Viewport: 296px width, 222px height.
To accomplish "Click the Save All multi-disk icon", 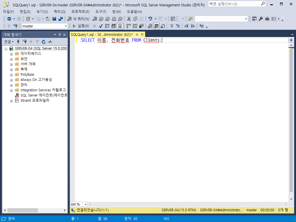I will [61, 19].
